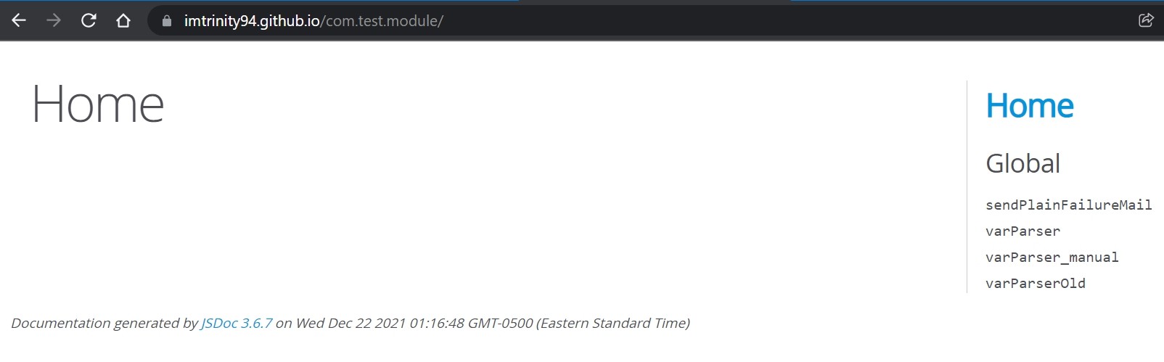Click the forward navigation arrow
The width and height of the screenshot is (1164, 362).
(54, 20)
